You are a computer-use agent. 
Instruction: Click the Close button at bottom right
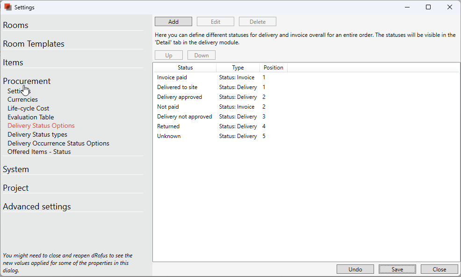pos(439,269)
